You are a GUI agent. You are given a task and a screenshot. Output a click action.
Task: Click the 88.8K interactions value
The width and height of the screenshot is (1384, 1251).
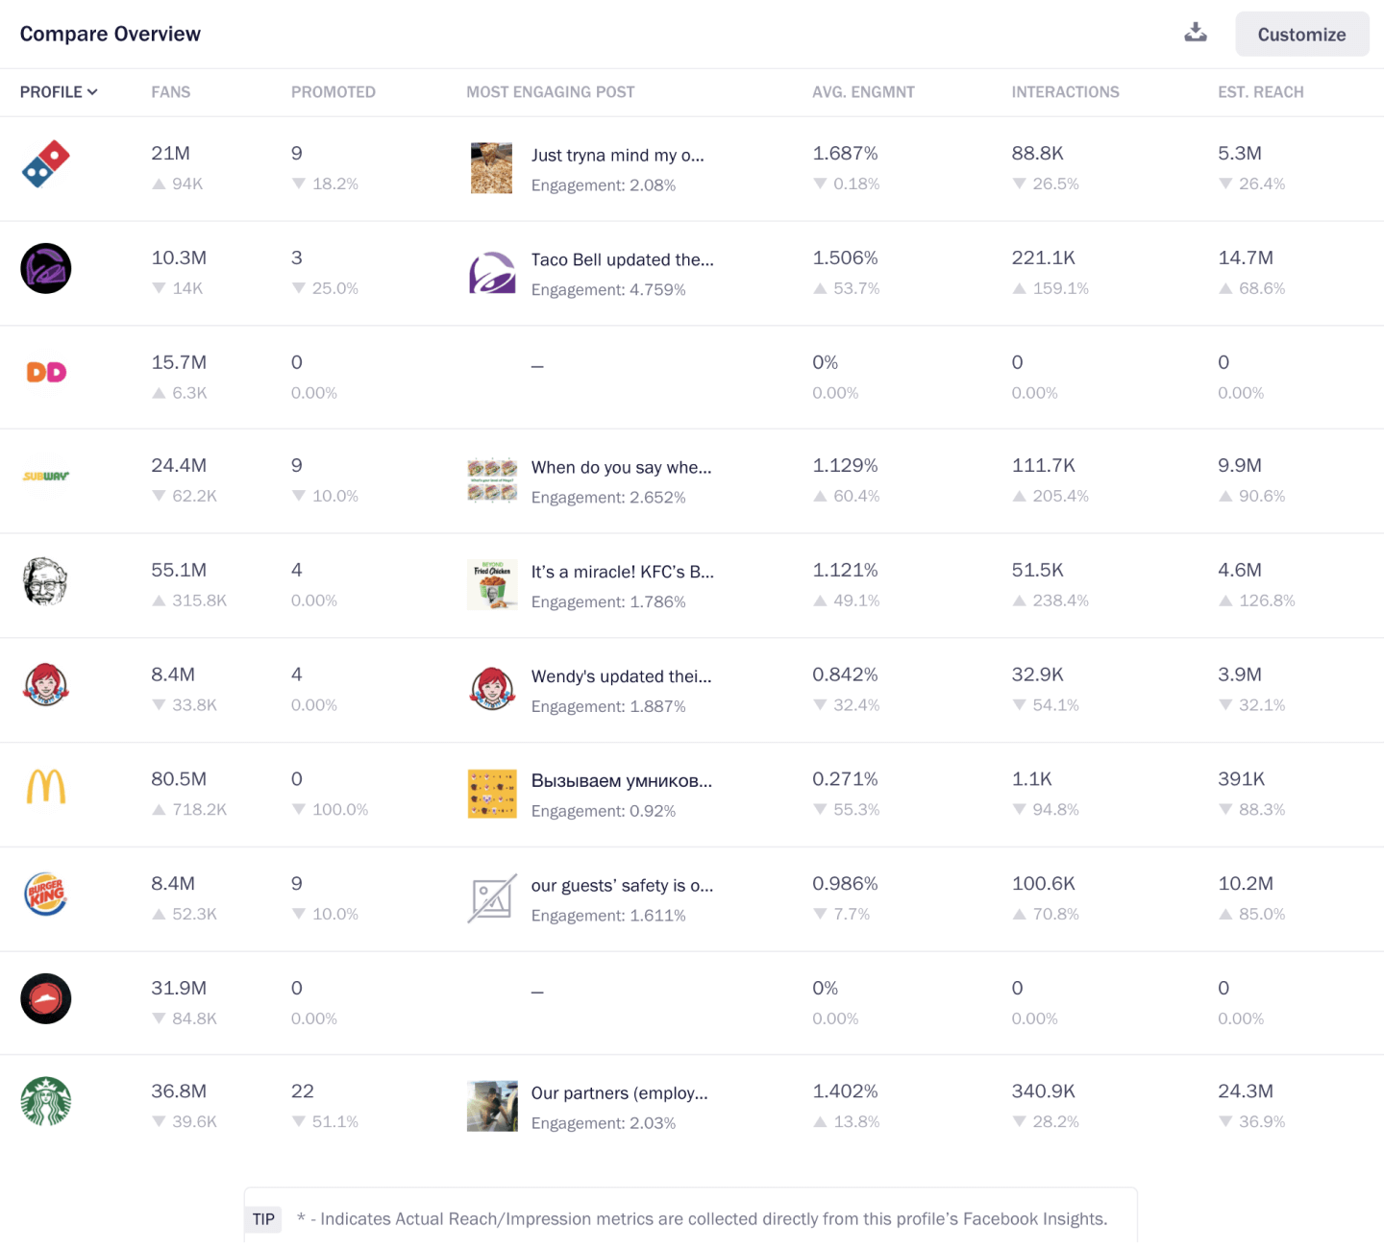point(1037,153)
